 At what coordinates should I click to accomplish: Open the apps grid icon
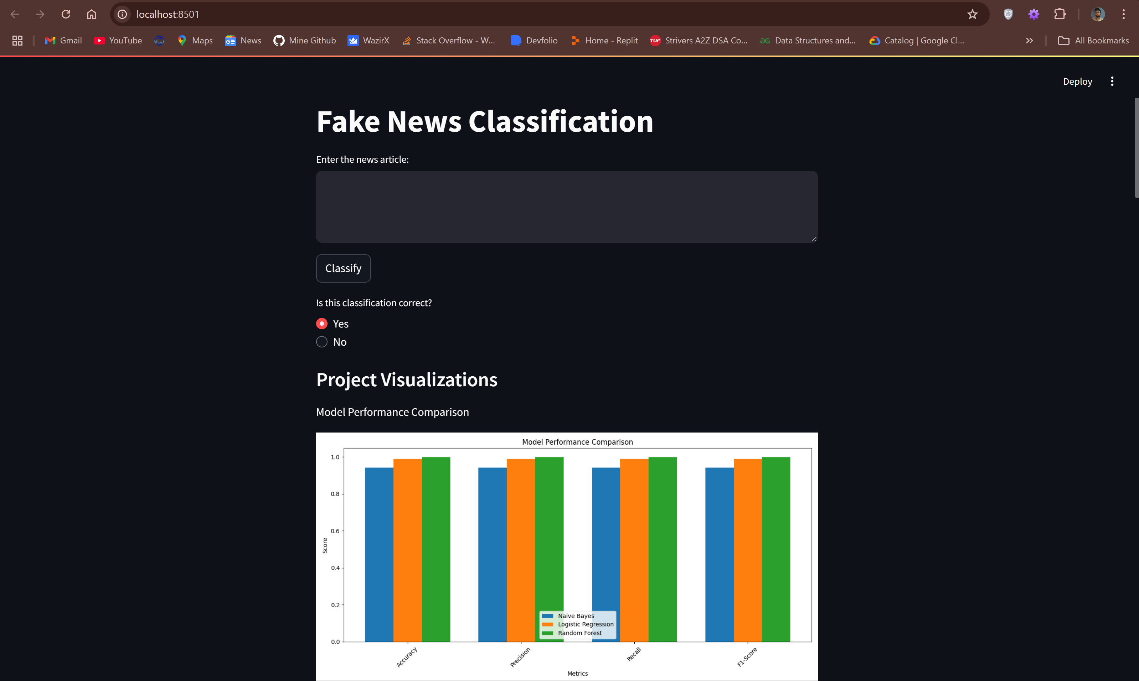pos(17,40)
